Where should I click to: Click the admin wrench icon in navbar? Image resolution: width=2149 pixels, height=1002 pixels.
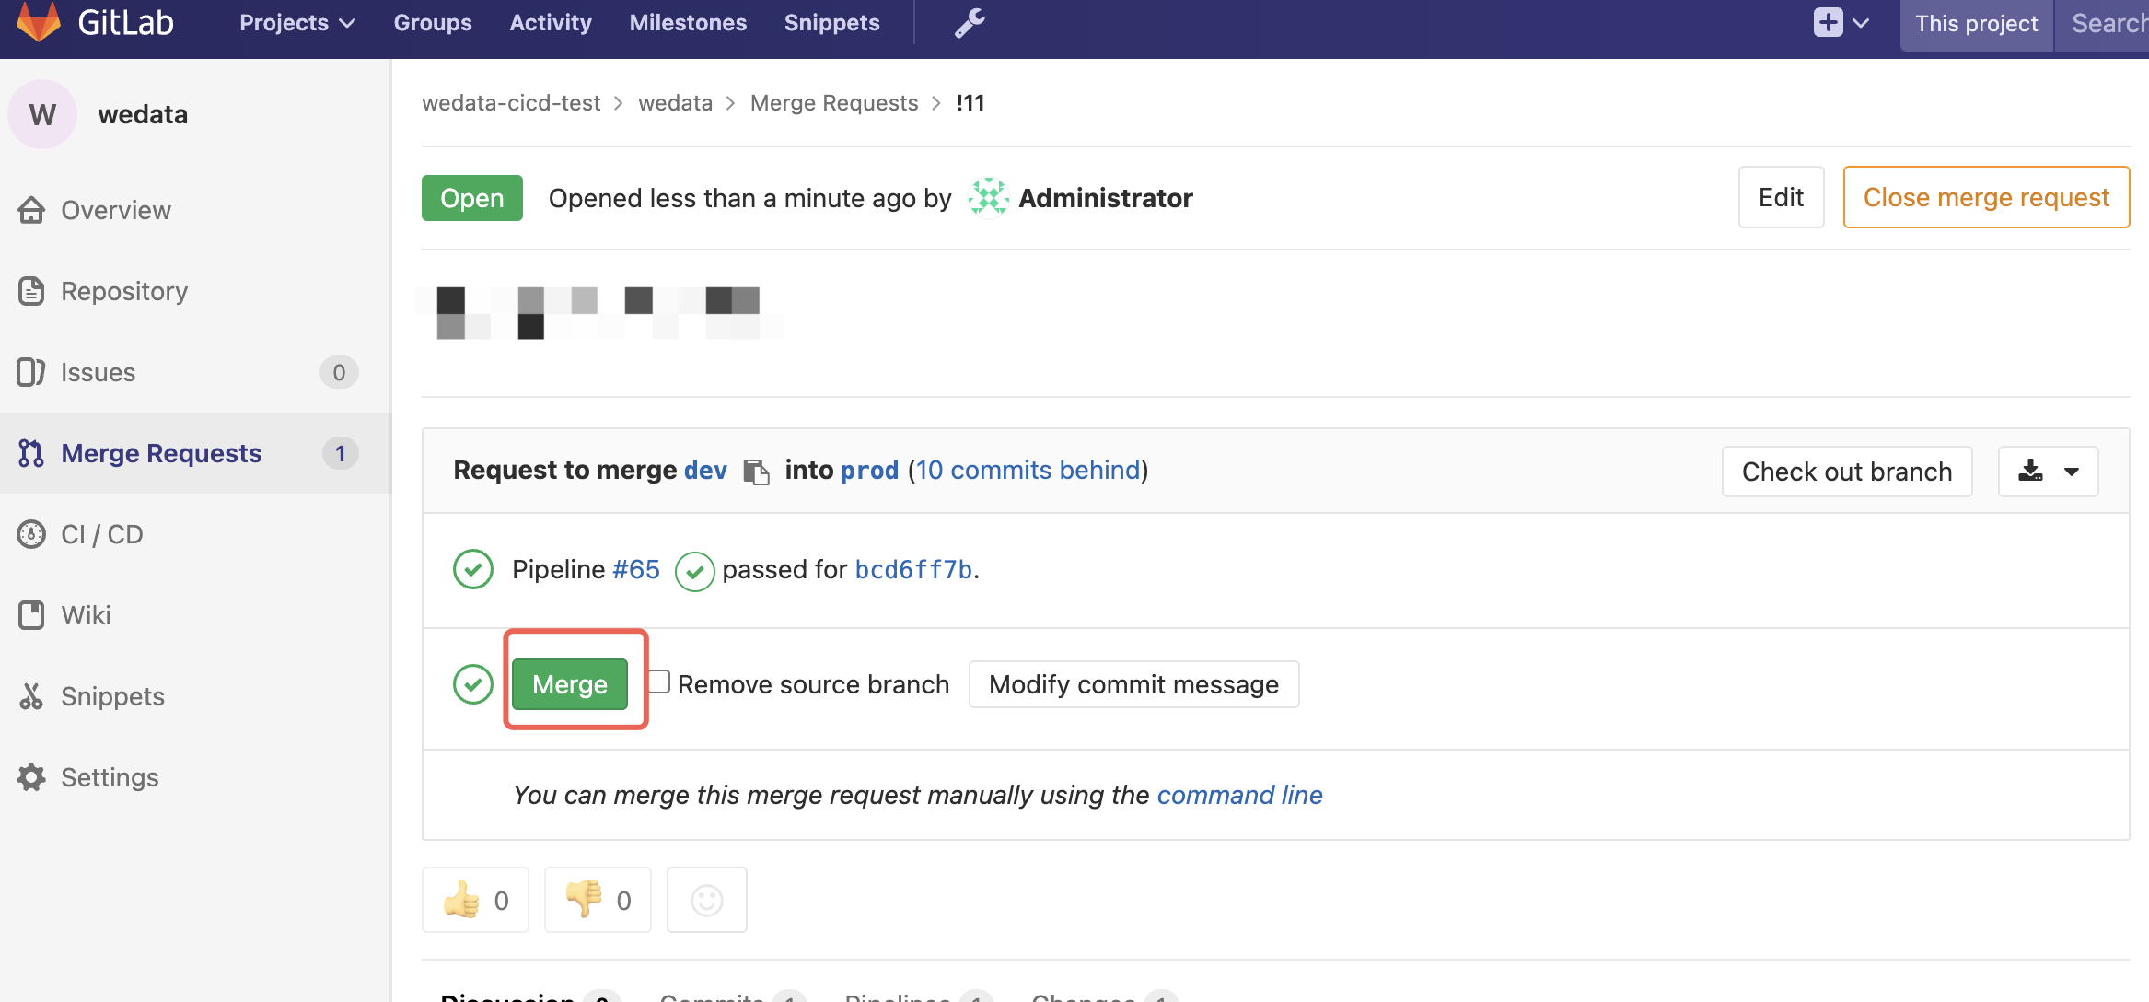pos(969,23)
